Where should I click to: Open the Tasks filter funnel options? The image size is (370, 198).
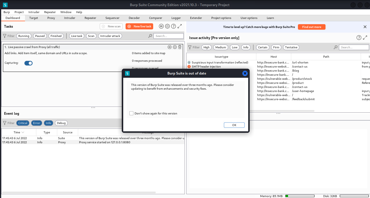point(5,36)
